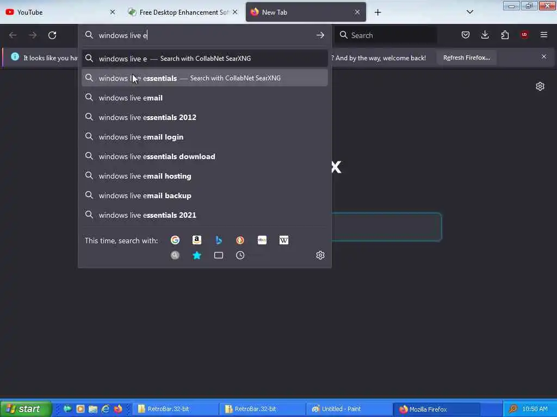Close the New Tab tab
557x417 pixels.
(x=357, y=12)
